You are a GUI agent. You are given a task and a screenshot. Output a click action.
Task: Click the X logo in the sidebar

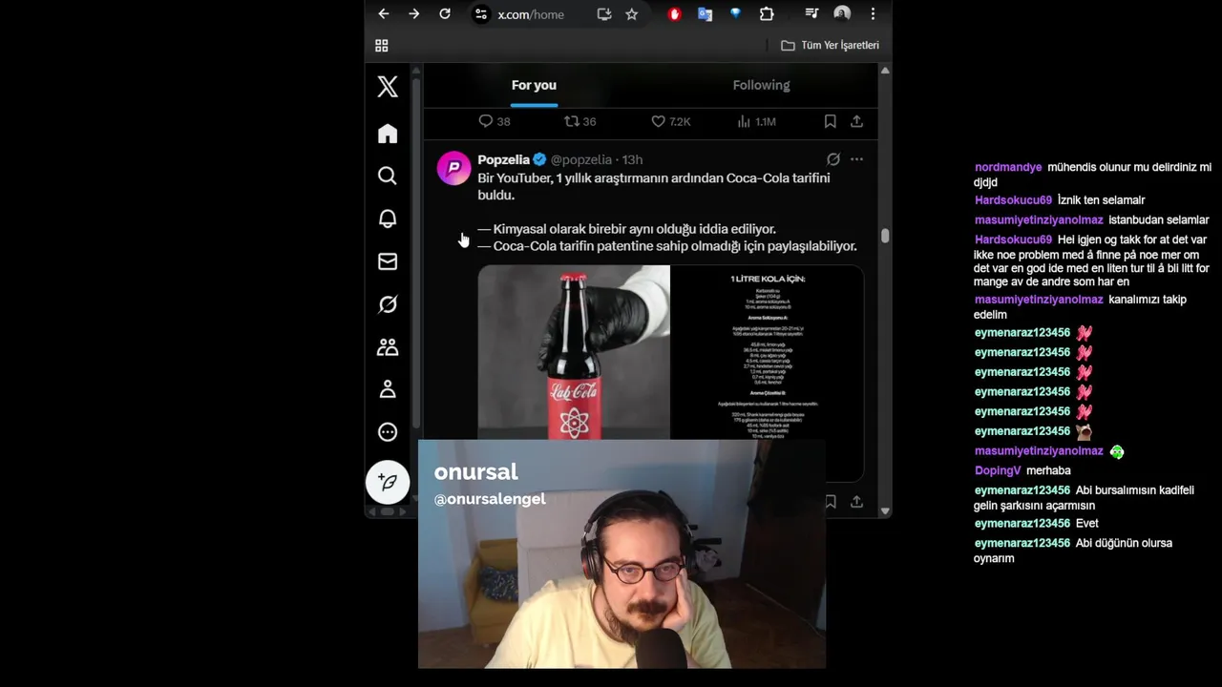coord(388,86)
